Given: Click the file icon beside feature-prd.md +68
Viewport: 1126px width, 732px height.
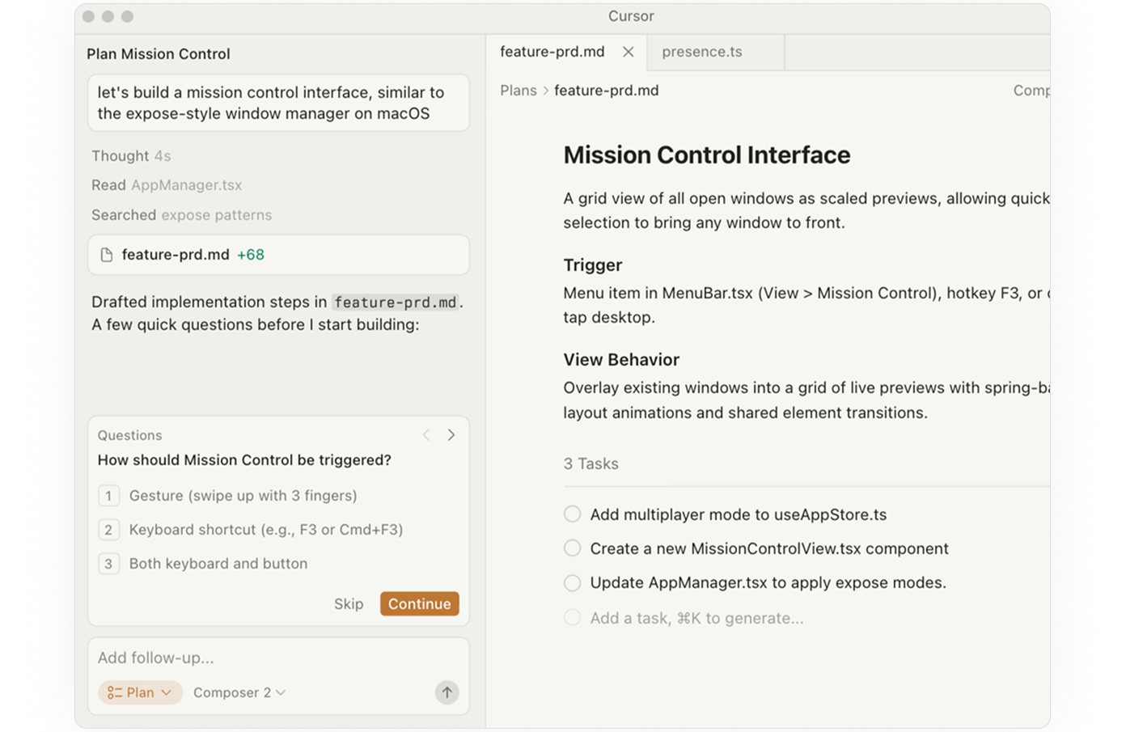Looking at the screenshot, I should tap(106, 255).
